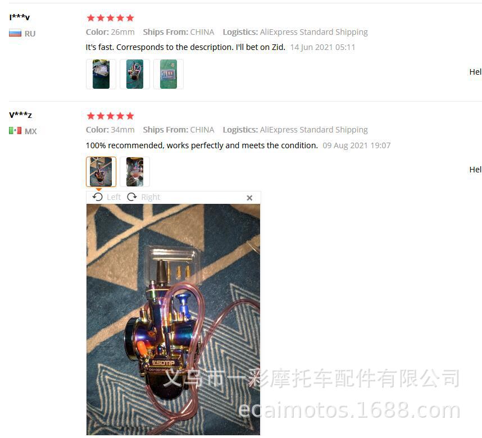Click reviewer name I***v
482x438 pixels.
19,17
